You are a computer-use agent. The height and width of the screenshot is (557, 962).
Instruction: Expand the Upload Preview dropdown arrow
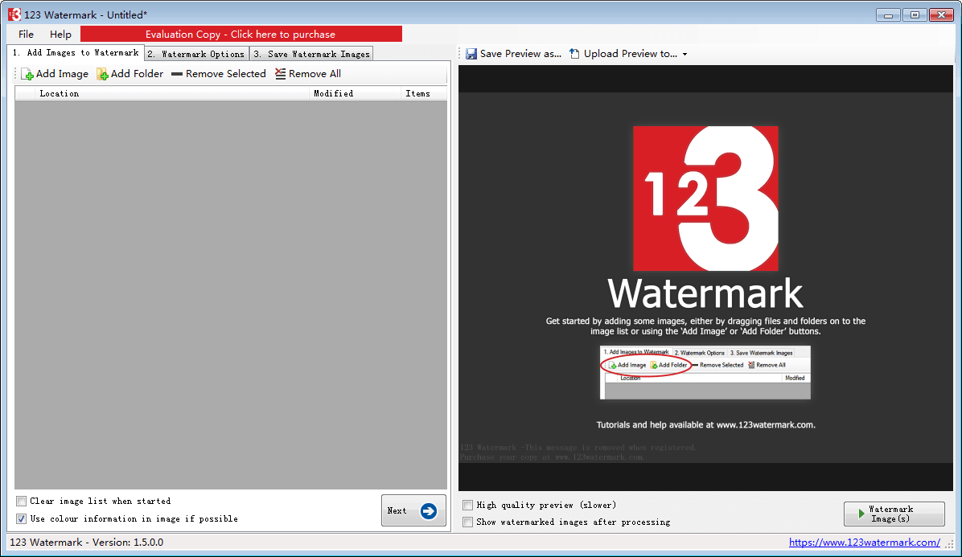(x=684, y=55)
